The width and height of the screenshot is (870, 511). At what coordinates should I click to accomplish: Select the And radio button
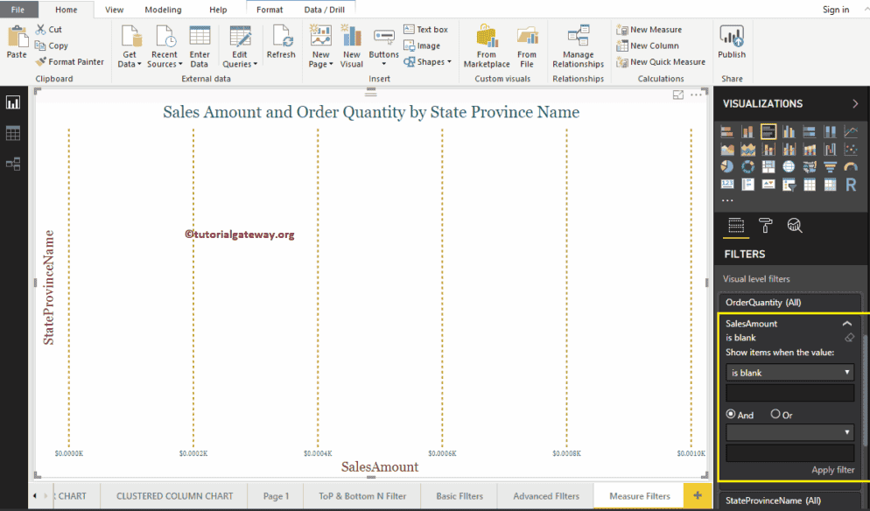pyautogui.click(x=730, y=415)
